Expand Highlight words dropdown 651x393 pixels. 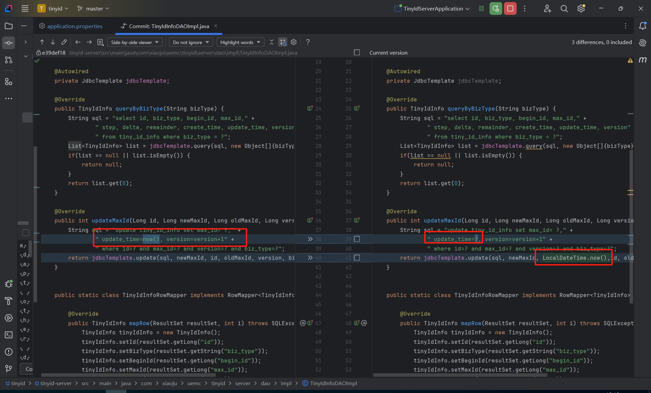240,42
